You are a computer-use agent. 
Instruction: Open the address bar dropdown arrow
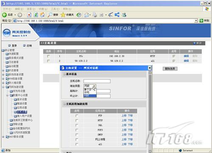pyautogui.click(x=196, y=21)
